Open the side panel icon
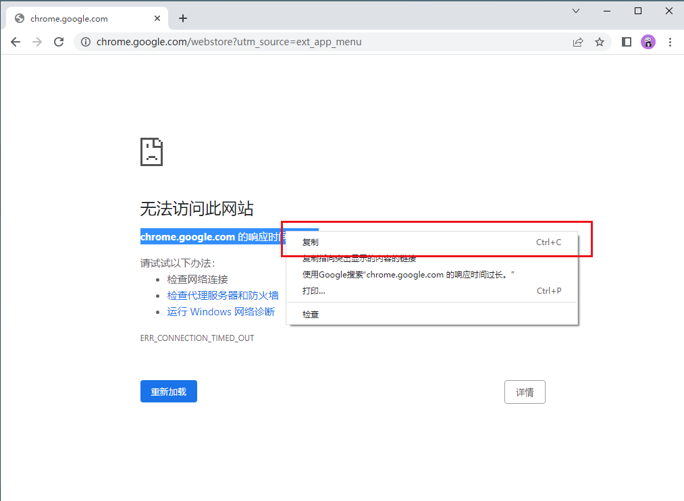 click(x=627, y=42)
